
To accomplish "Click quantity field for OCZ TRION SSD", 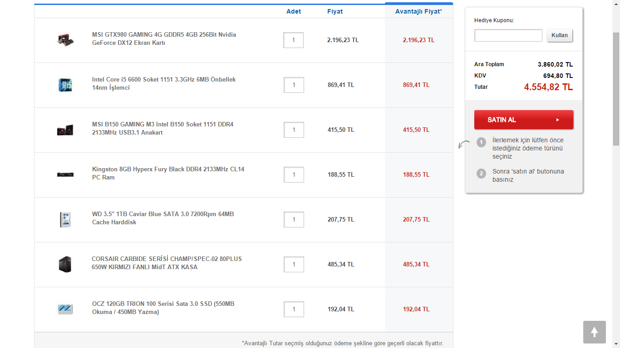I will point(294,309).
